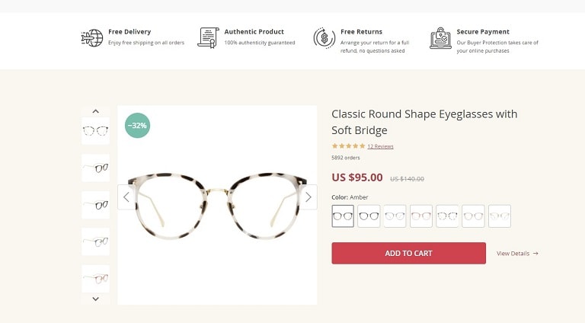Viewport: 585px width, 323px height.
Task: Select the first Amber color swatch
Action: (343, 216)
